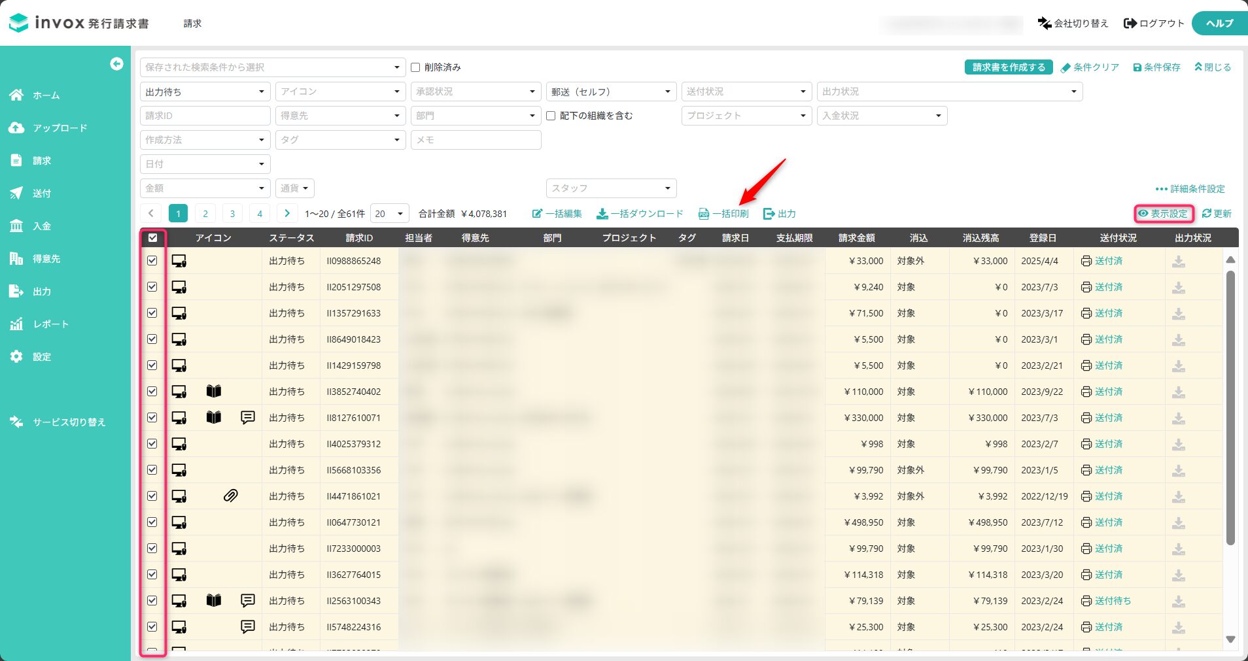Open 表示設定 display settings
Viewport: 1248px width, 661px height.
[1163, 214]
